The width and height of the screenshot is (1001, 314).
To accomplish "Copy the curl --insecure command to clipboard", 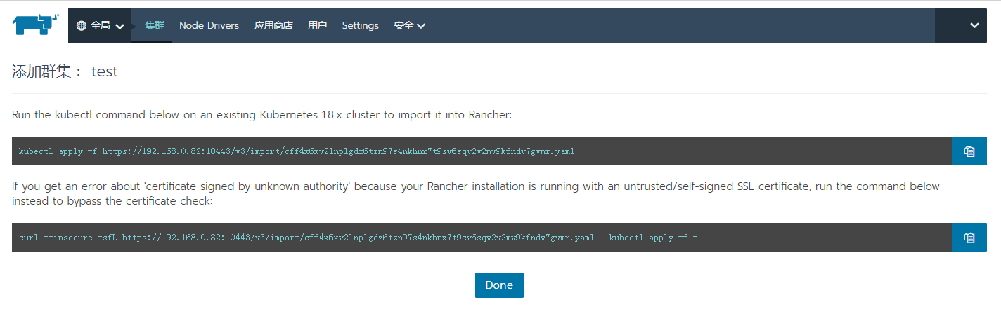I will click(x=969, y=238).
